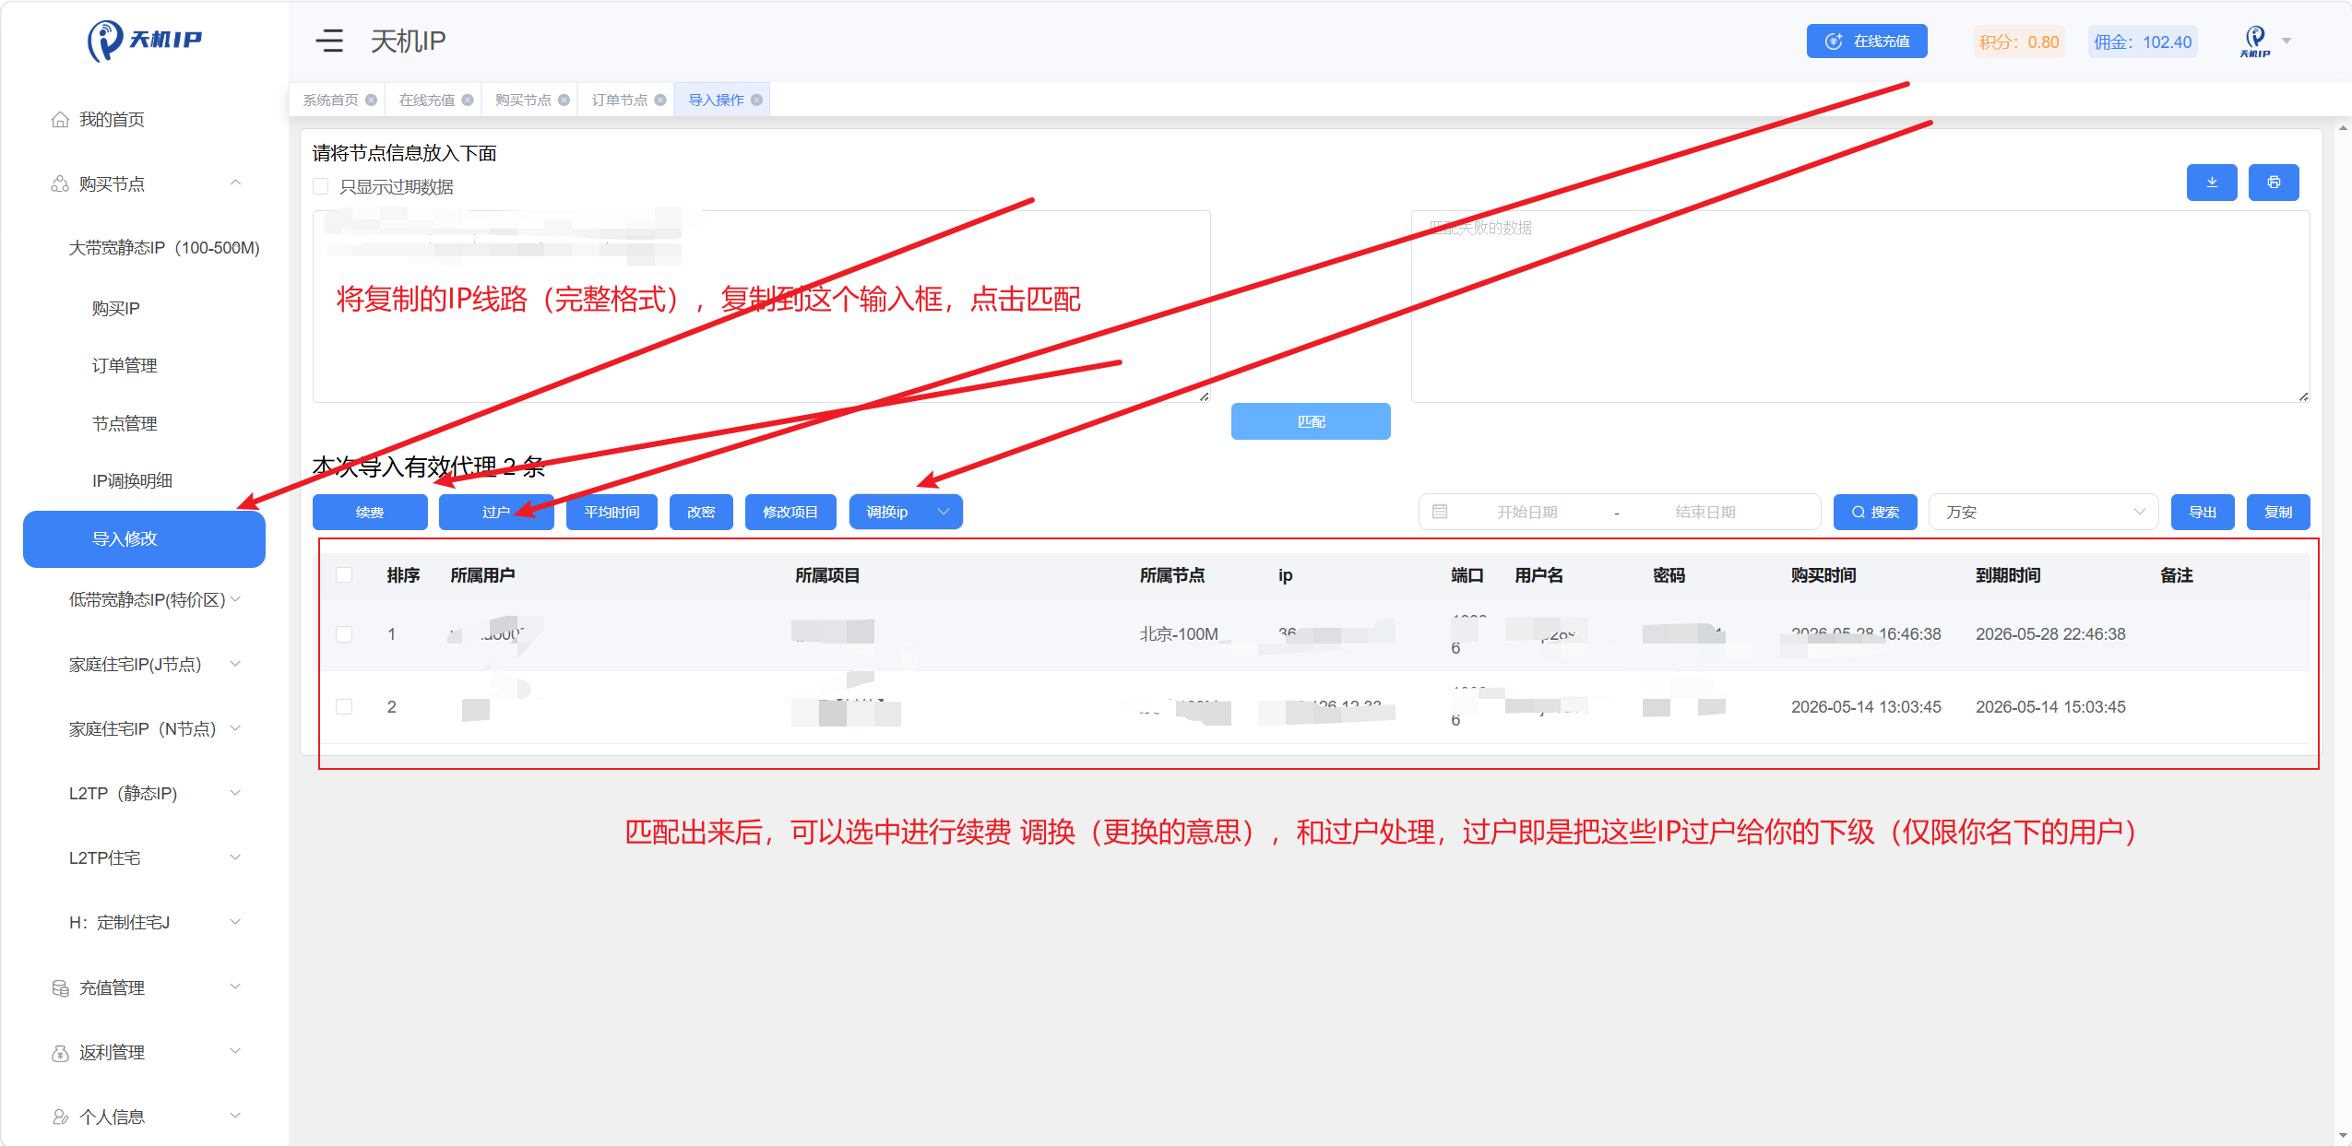The width and height of the screenshot is (2352, 1146).
Task: Switch to the 订单节点 tab
Action: 619,100
